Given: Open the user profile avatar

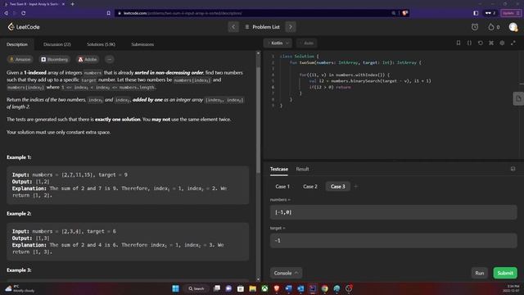Looking at the screenshot, I should point(513,27).
